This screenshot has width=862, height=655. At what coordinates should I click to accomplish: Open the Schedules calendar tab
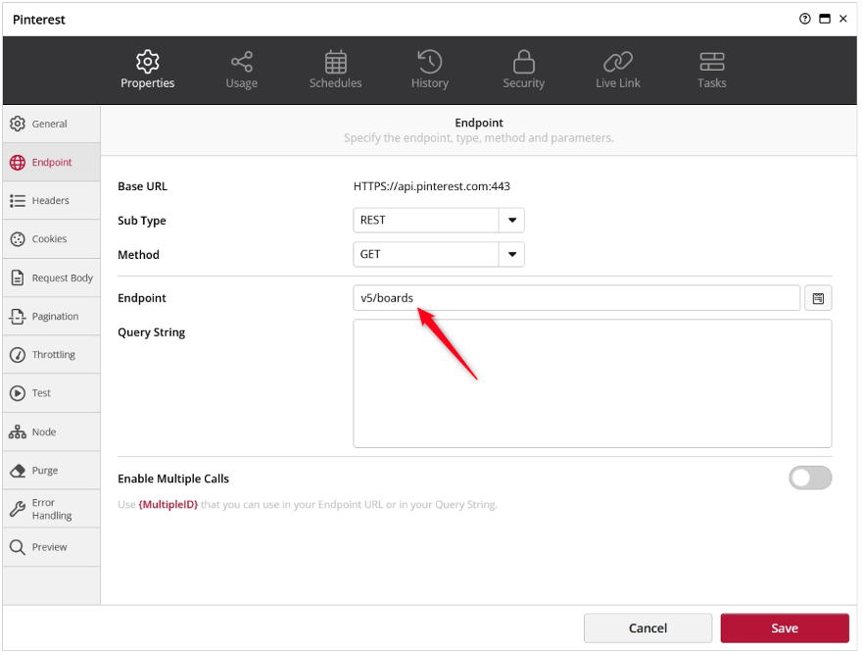[x=336, y=70]
